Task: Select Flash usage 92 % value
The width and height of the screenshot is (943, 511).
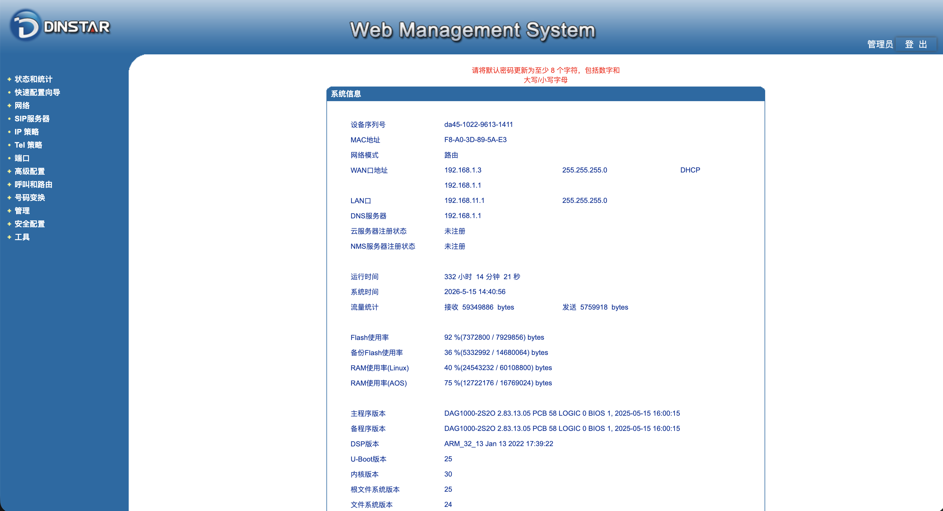Action: tap(494, 337)
